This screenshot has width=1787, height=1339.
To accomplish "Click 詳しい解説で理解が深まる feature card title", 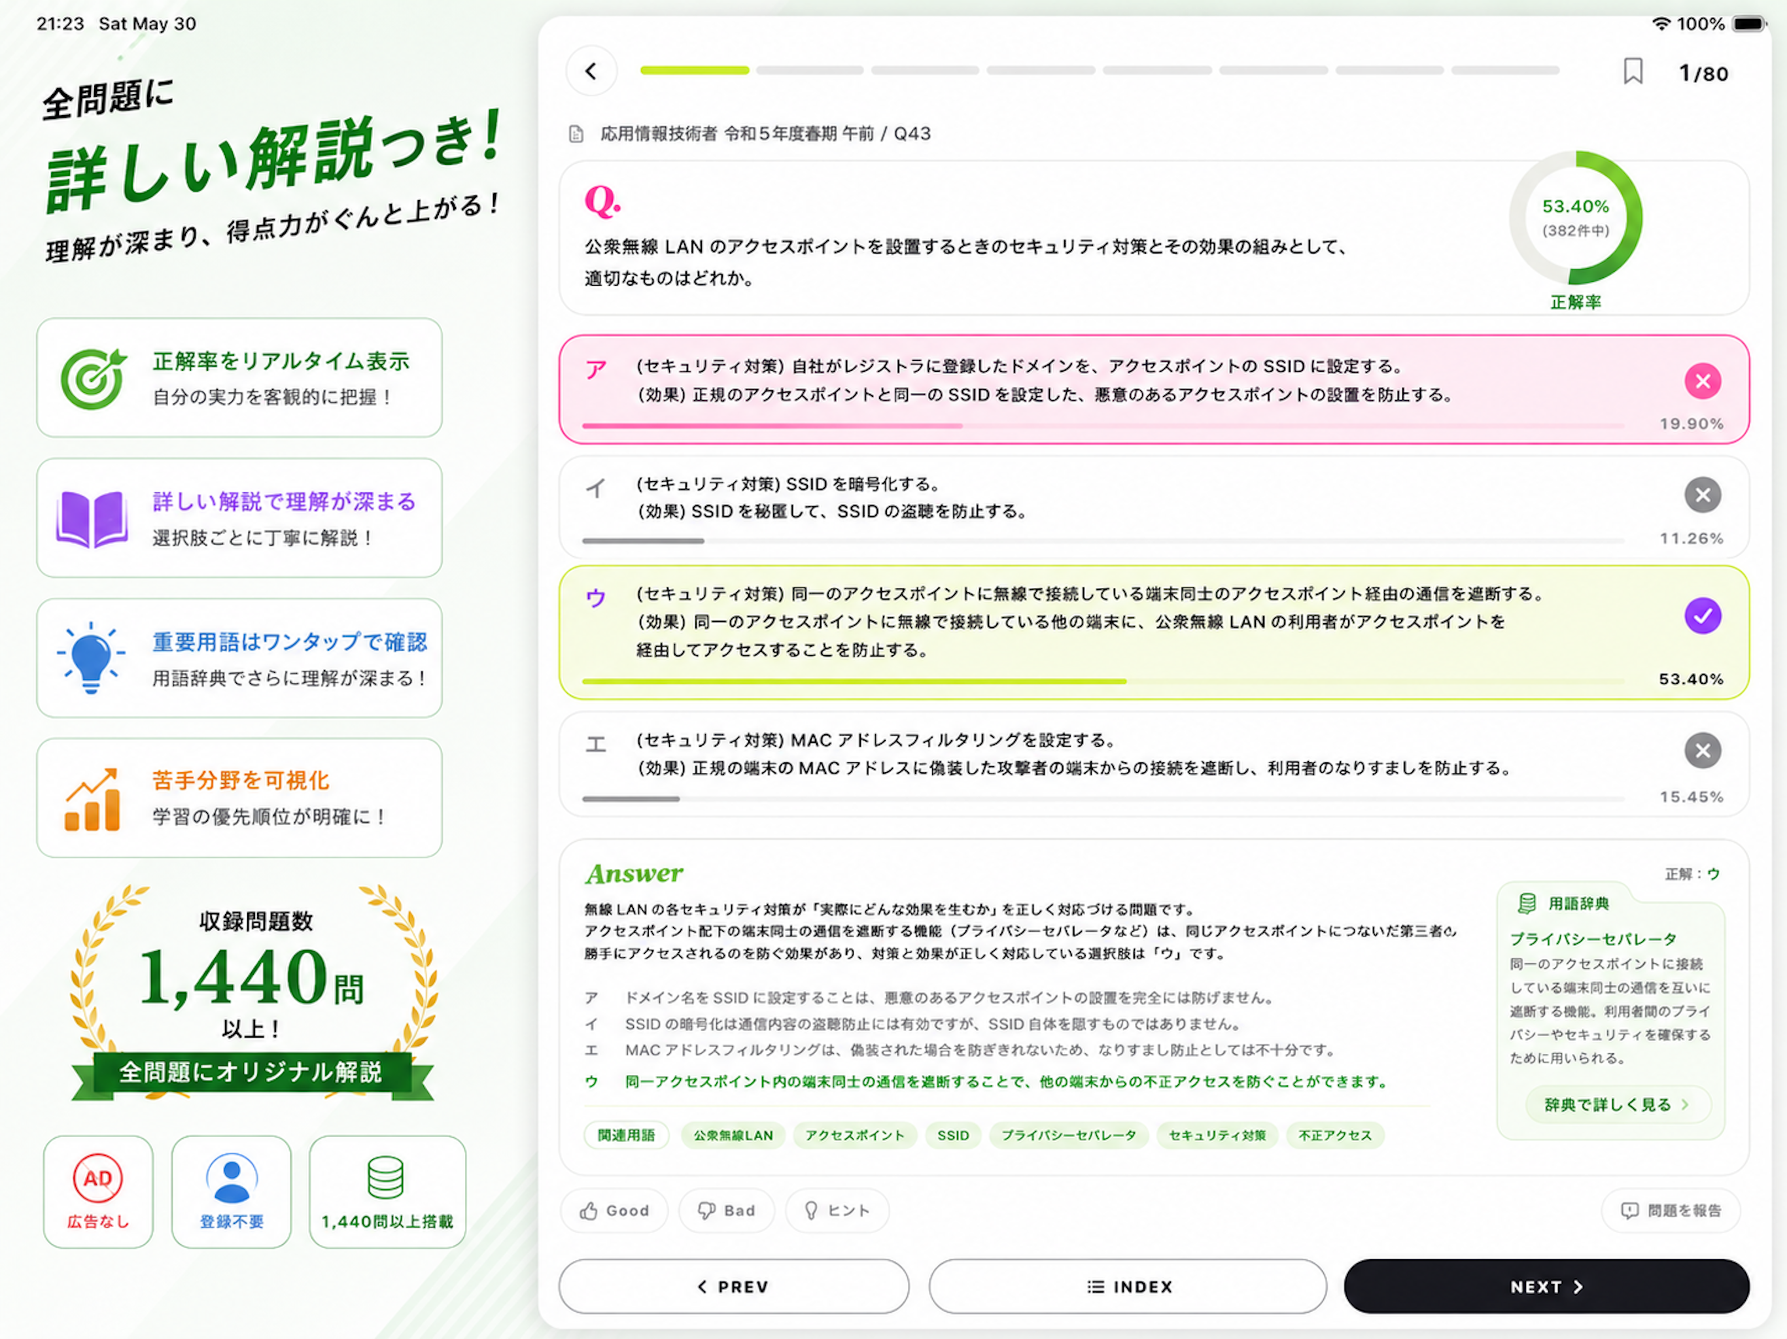I will coord(285,501).
